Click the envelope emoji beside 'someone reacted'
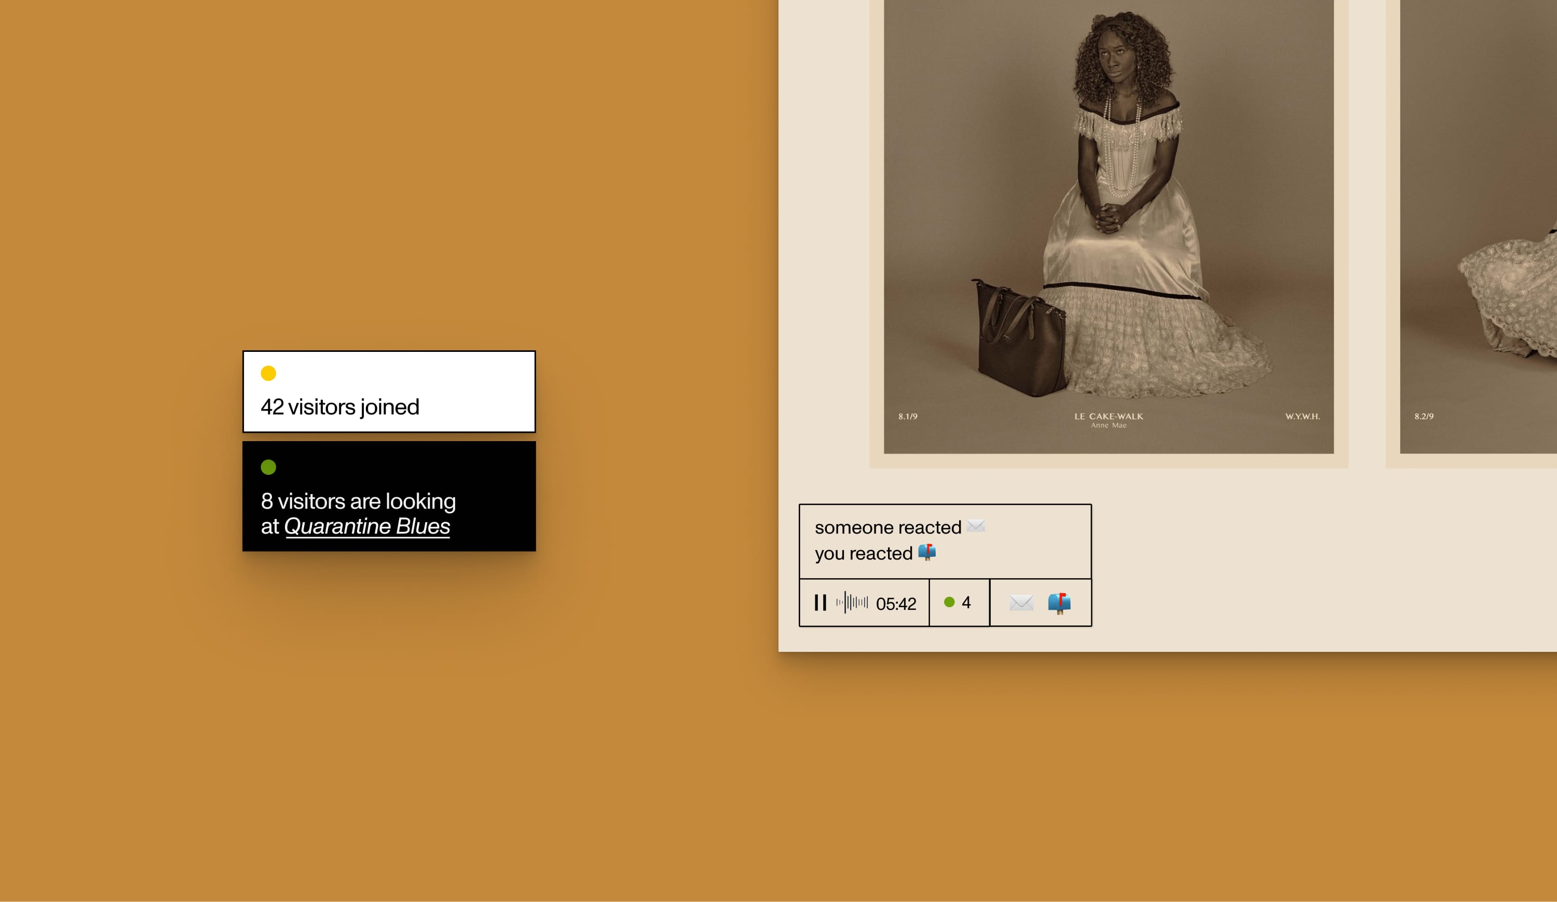The height and width of the screenshot is (902, 1557). click(976, 526)
